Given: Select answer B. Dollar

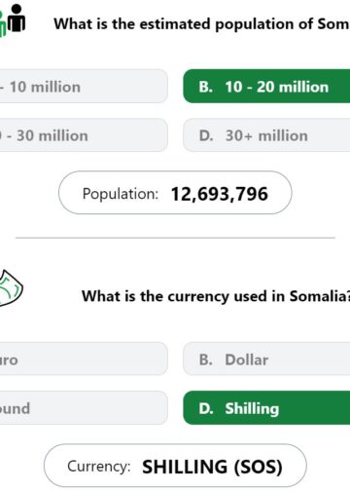Looking at the screenshot, I should point(266,359).
